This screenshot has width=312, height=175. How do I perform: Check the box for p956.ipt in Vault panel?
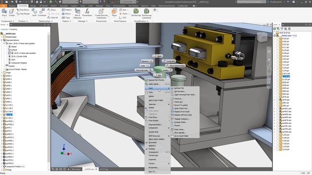[x=278, y=82]
